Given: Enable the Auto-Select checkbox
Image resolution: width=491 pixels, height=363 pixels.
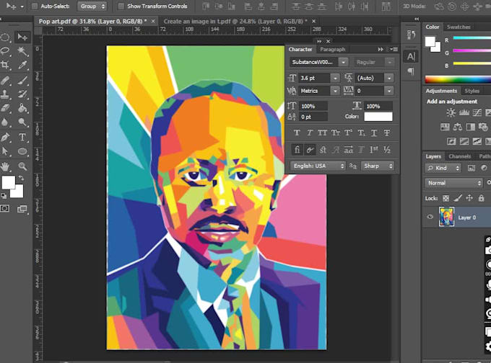Looking at the screenshot, I should pos(35,6).
